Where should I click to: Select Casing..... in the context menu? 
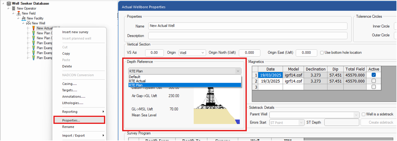[70, 84]
